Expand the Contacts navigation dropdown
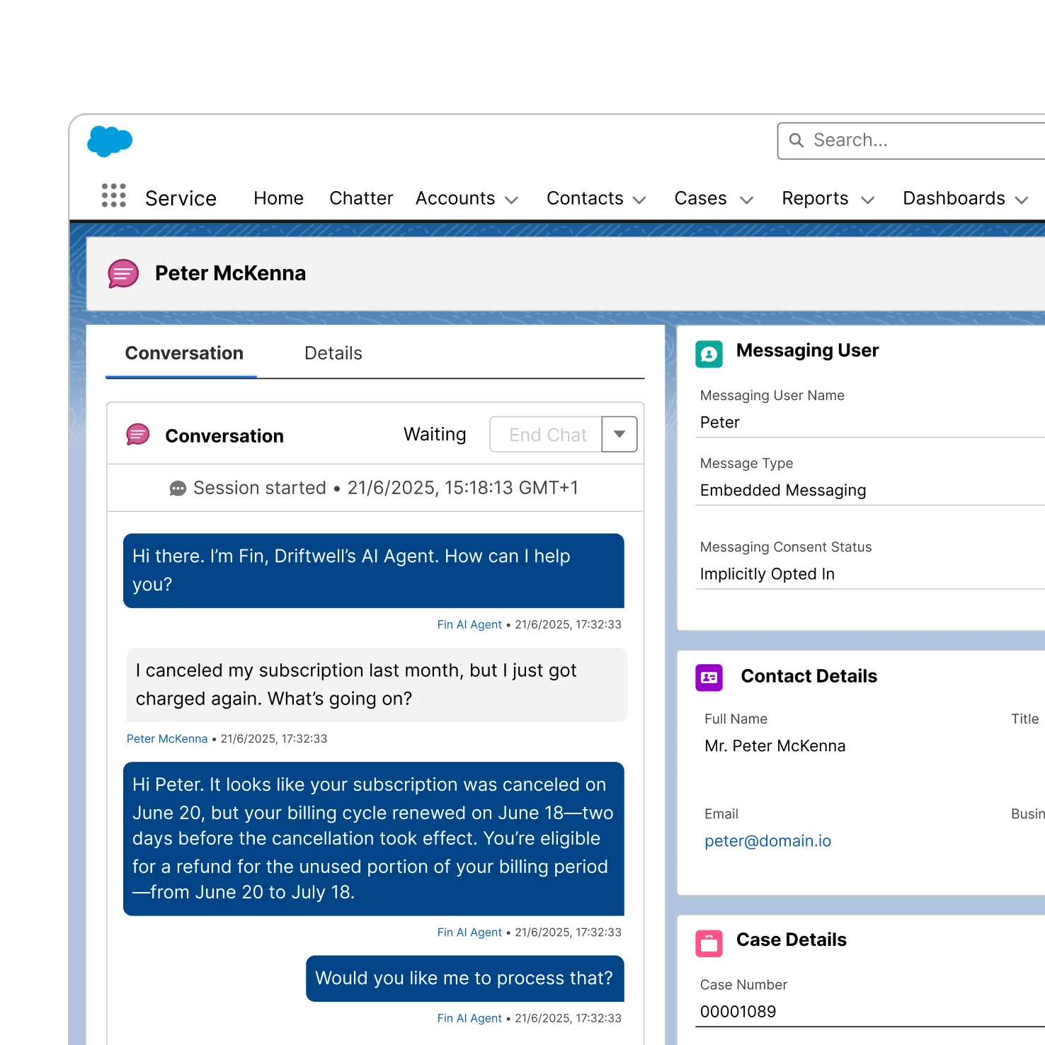 (x=639, y=200)
